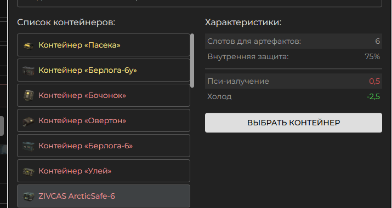The width and height of the screenshot is (392, 208).
Task: Click the «Улей» container icon
Action: coord(29,171)
